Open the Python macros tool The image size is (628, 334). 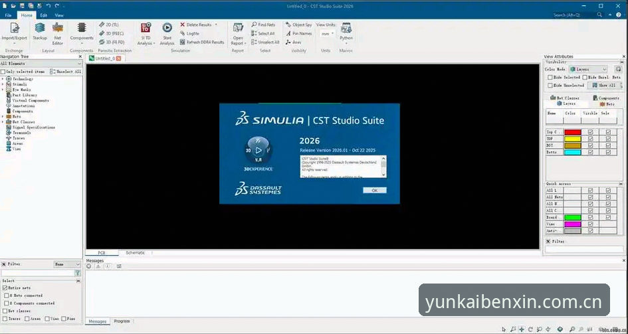point(346,32)
